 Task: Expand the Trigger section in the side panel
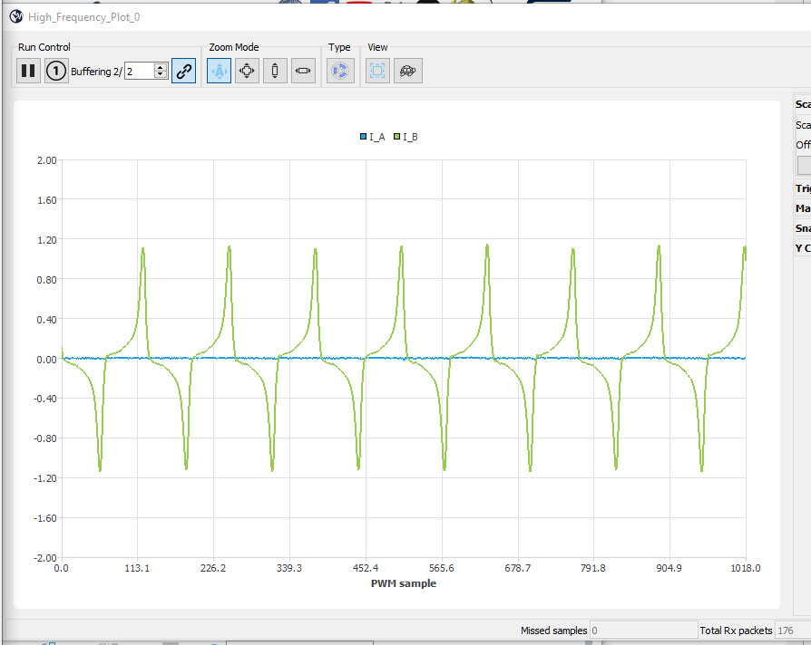[803, 188]
